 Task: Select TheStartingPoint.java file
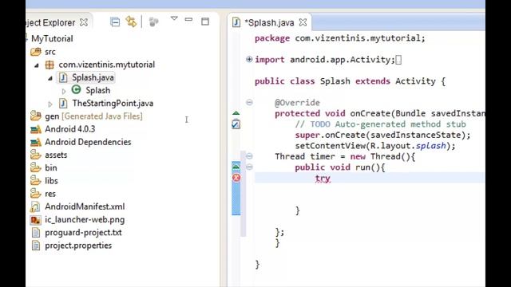(x=113, y=103)
